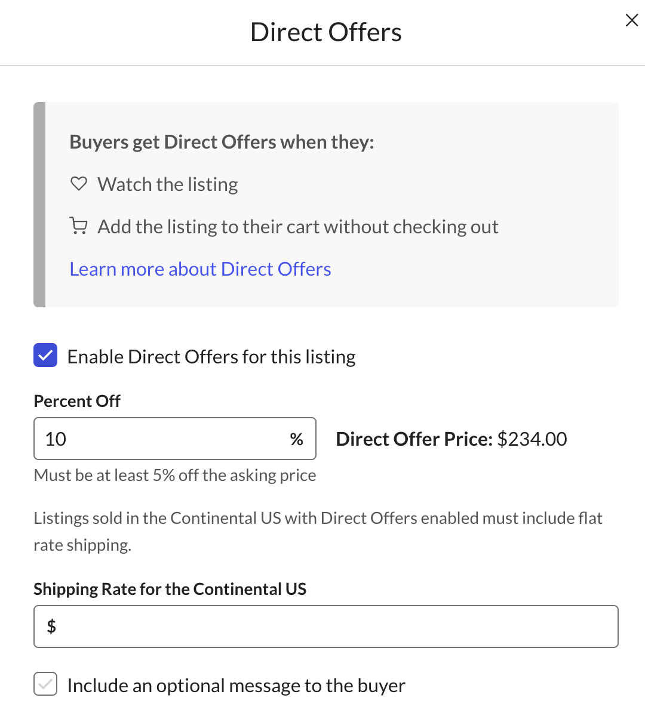This screenshot has height=716, width=645.
Task: Click the Enable Direct Offers label text
Action: 211,357
